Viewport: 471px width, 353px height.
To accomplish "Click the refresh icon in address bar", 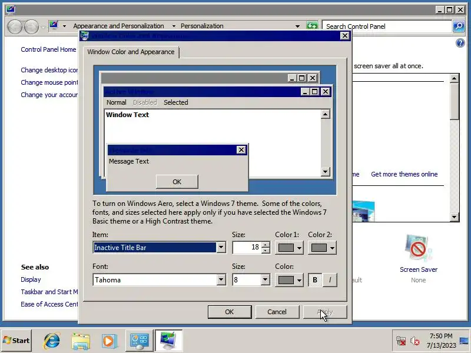I will click(x=312, y=26).
